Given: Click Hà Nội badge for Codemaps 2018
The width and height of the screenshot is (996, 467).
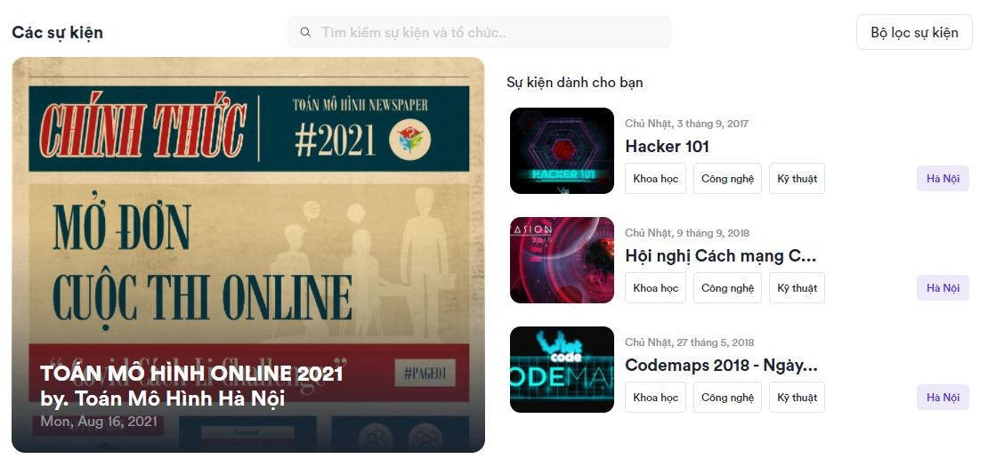Looking at the screenshot, I should 943,398.
